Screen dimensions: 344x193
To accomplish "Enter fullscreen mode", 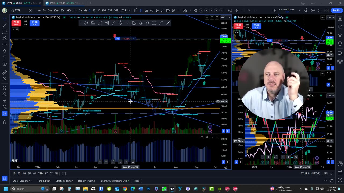I will [x=320, y=10].
